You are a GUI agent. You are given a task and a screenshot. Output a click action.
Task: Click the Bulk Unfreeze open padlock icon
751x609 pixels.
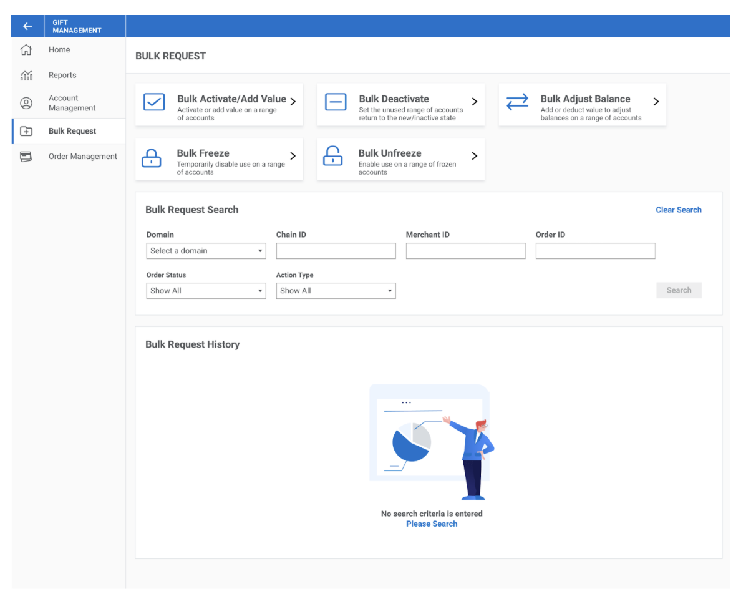tap(333, 157)
